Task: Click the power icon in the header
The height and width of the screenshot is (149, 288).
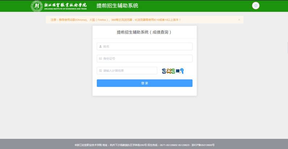Action: point(256,6)
